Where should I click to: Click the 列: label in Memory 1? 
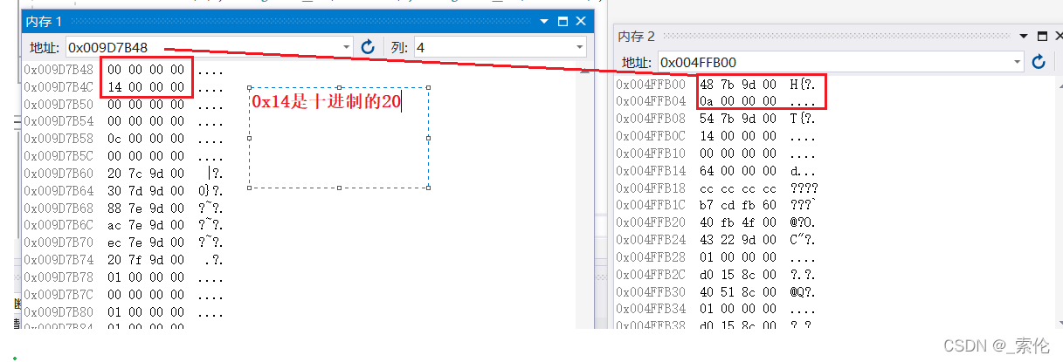[398, 47]
